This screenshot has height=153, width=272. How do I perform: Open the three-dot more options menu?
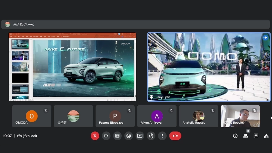[162, 136]
